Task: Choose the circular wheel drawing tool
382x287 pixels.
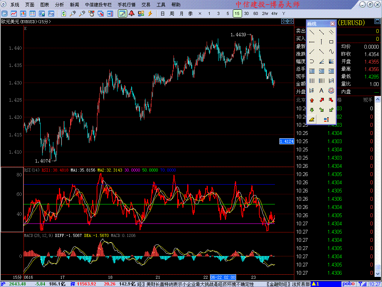Action: pos(331,90)
